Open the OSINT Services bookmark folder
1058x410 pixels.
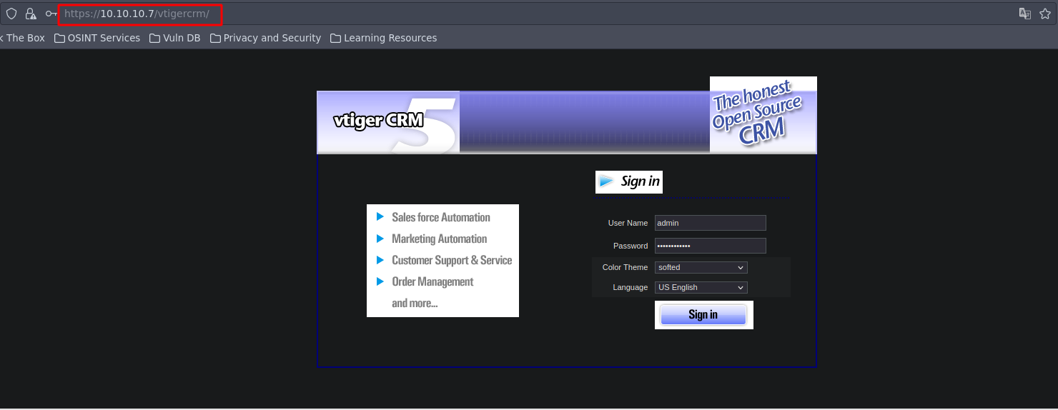tap(97, 38)
